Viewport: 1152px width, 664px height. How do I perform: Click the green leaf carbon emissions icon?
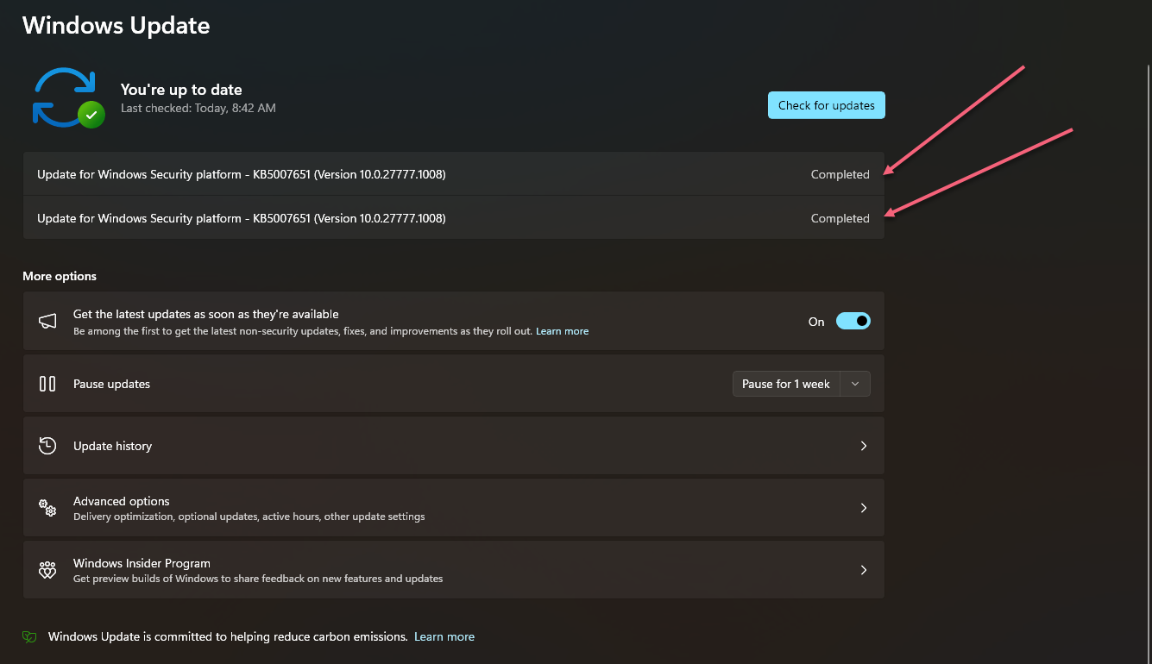click(29, 636)
